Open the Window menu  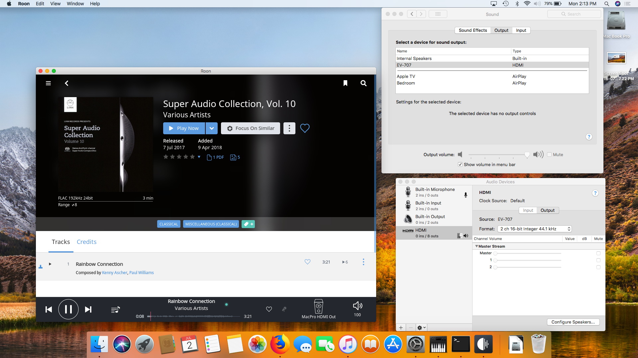point(75,4)
